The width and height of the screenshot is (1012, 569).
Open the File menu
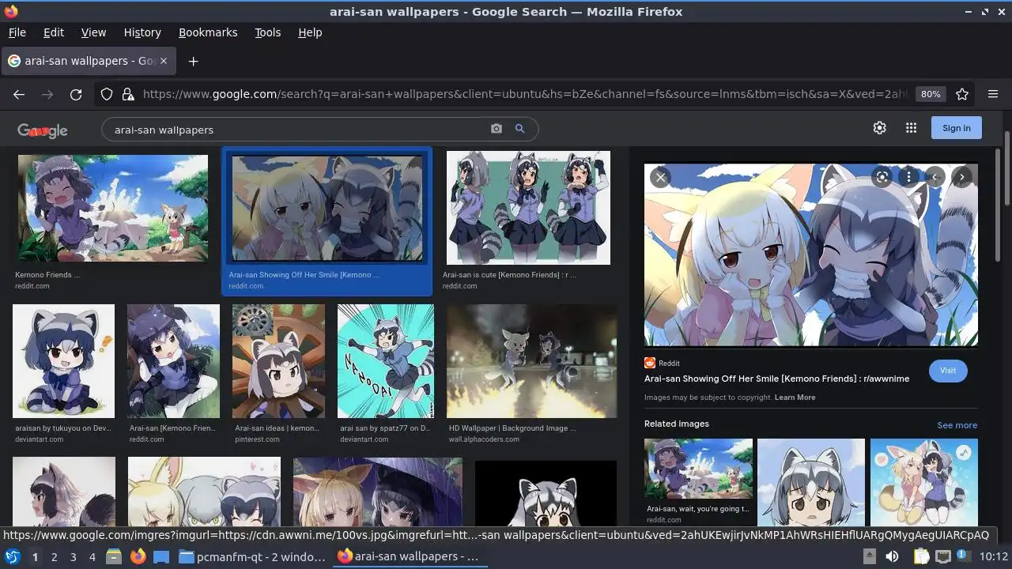(x=17, y=32)
